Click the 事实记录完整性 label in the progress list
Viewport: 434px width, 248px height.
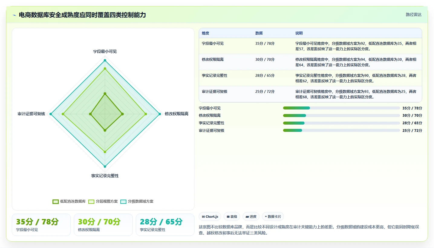tap(211, 123)
